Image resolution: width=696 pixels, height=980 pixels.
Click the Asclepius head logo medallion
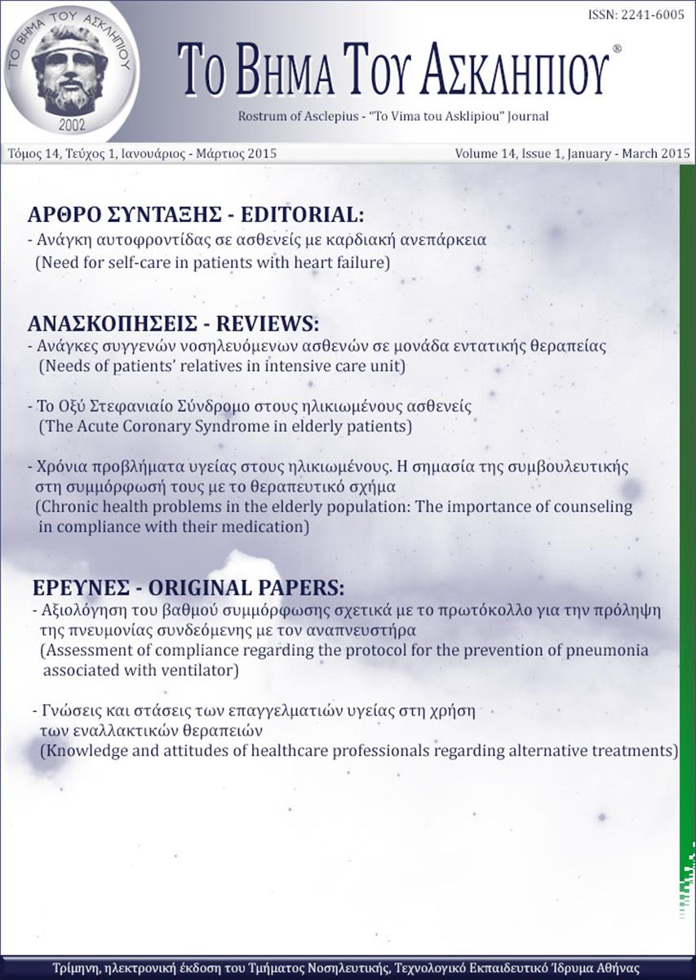coord(70,69)
